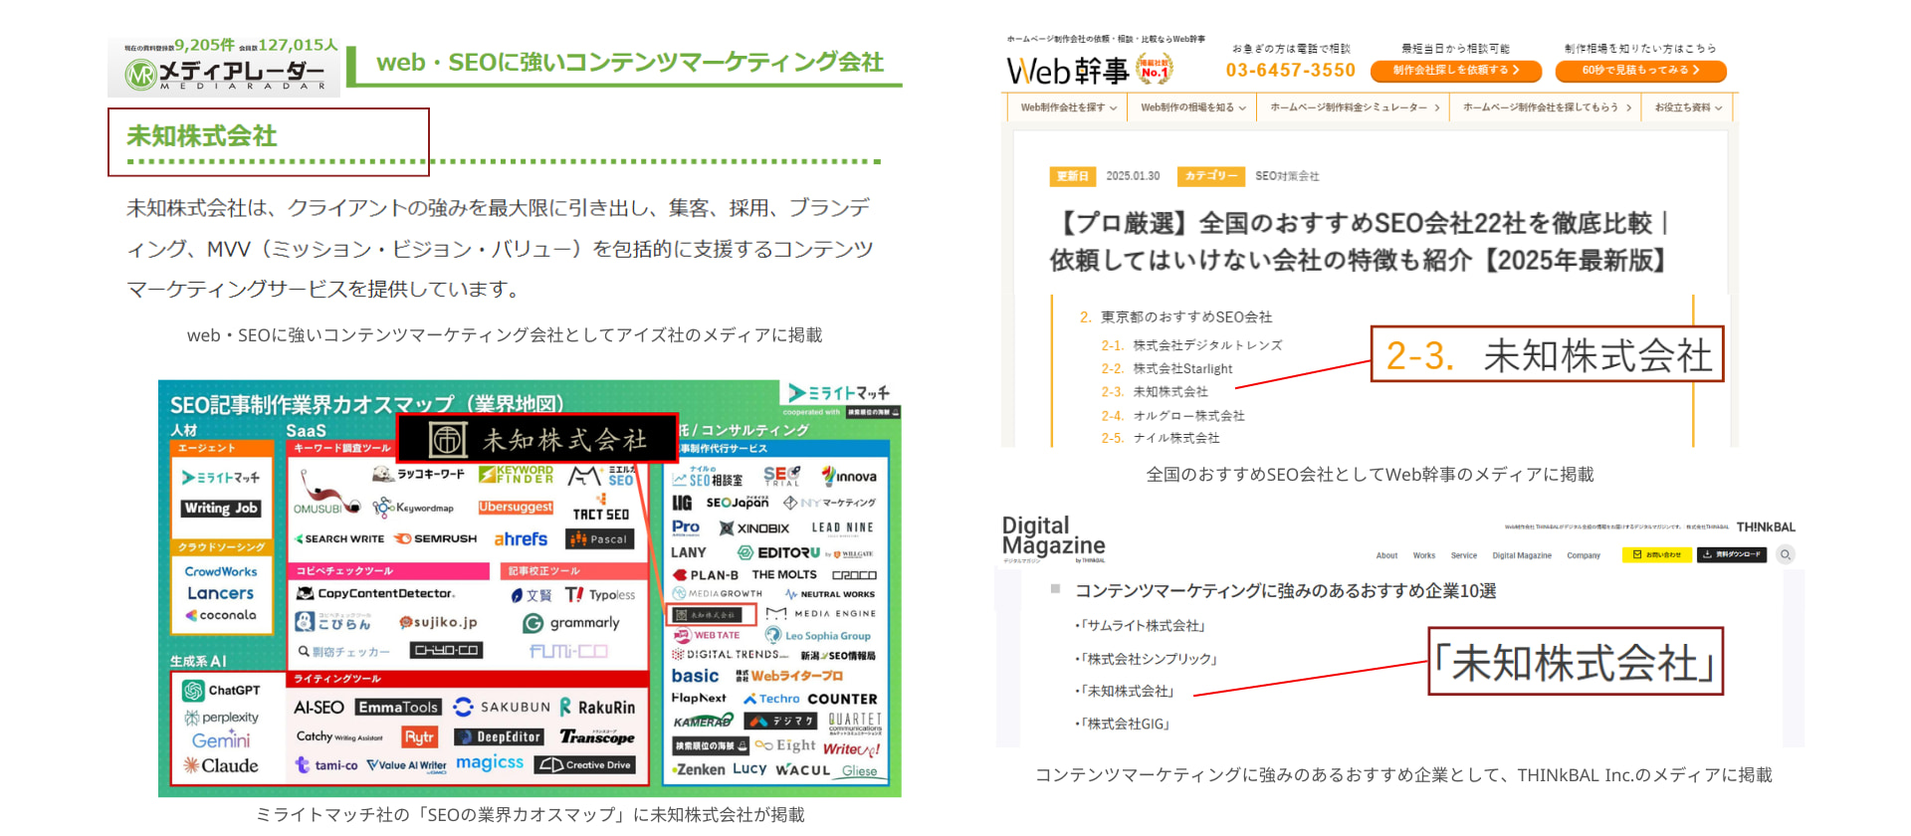
Task: Open the About menu in Digital Magazine
Action: (x=1386, y=555)
